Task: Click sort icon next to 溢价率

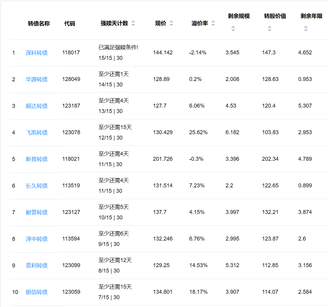Action: [213, 23]
